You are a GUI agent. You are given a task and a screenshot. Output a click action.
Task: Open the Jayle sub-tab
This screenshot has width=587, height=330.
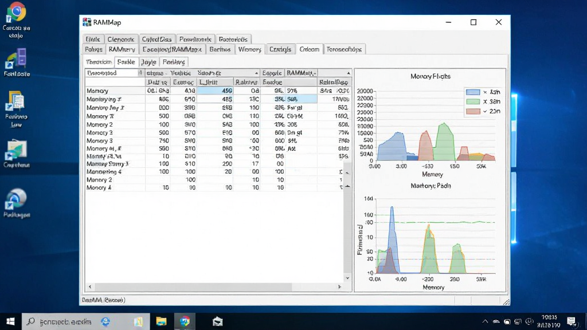149,62
